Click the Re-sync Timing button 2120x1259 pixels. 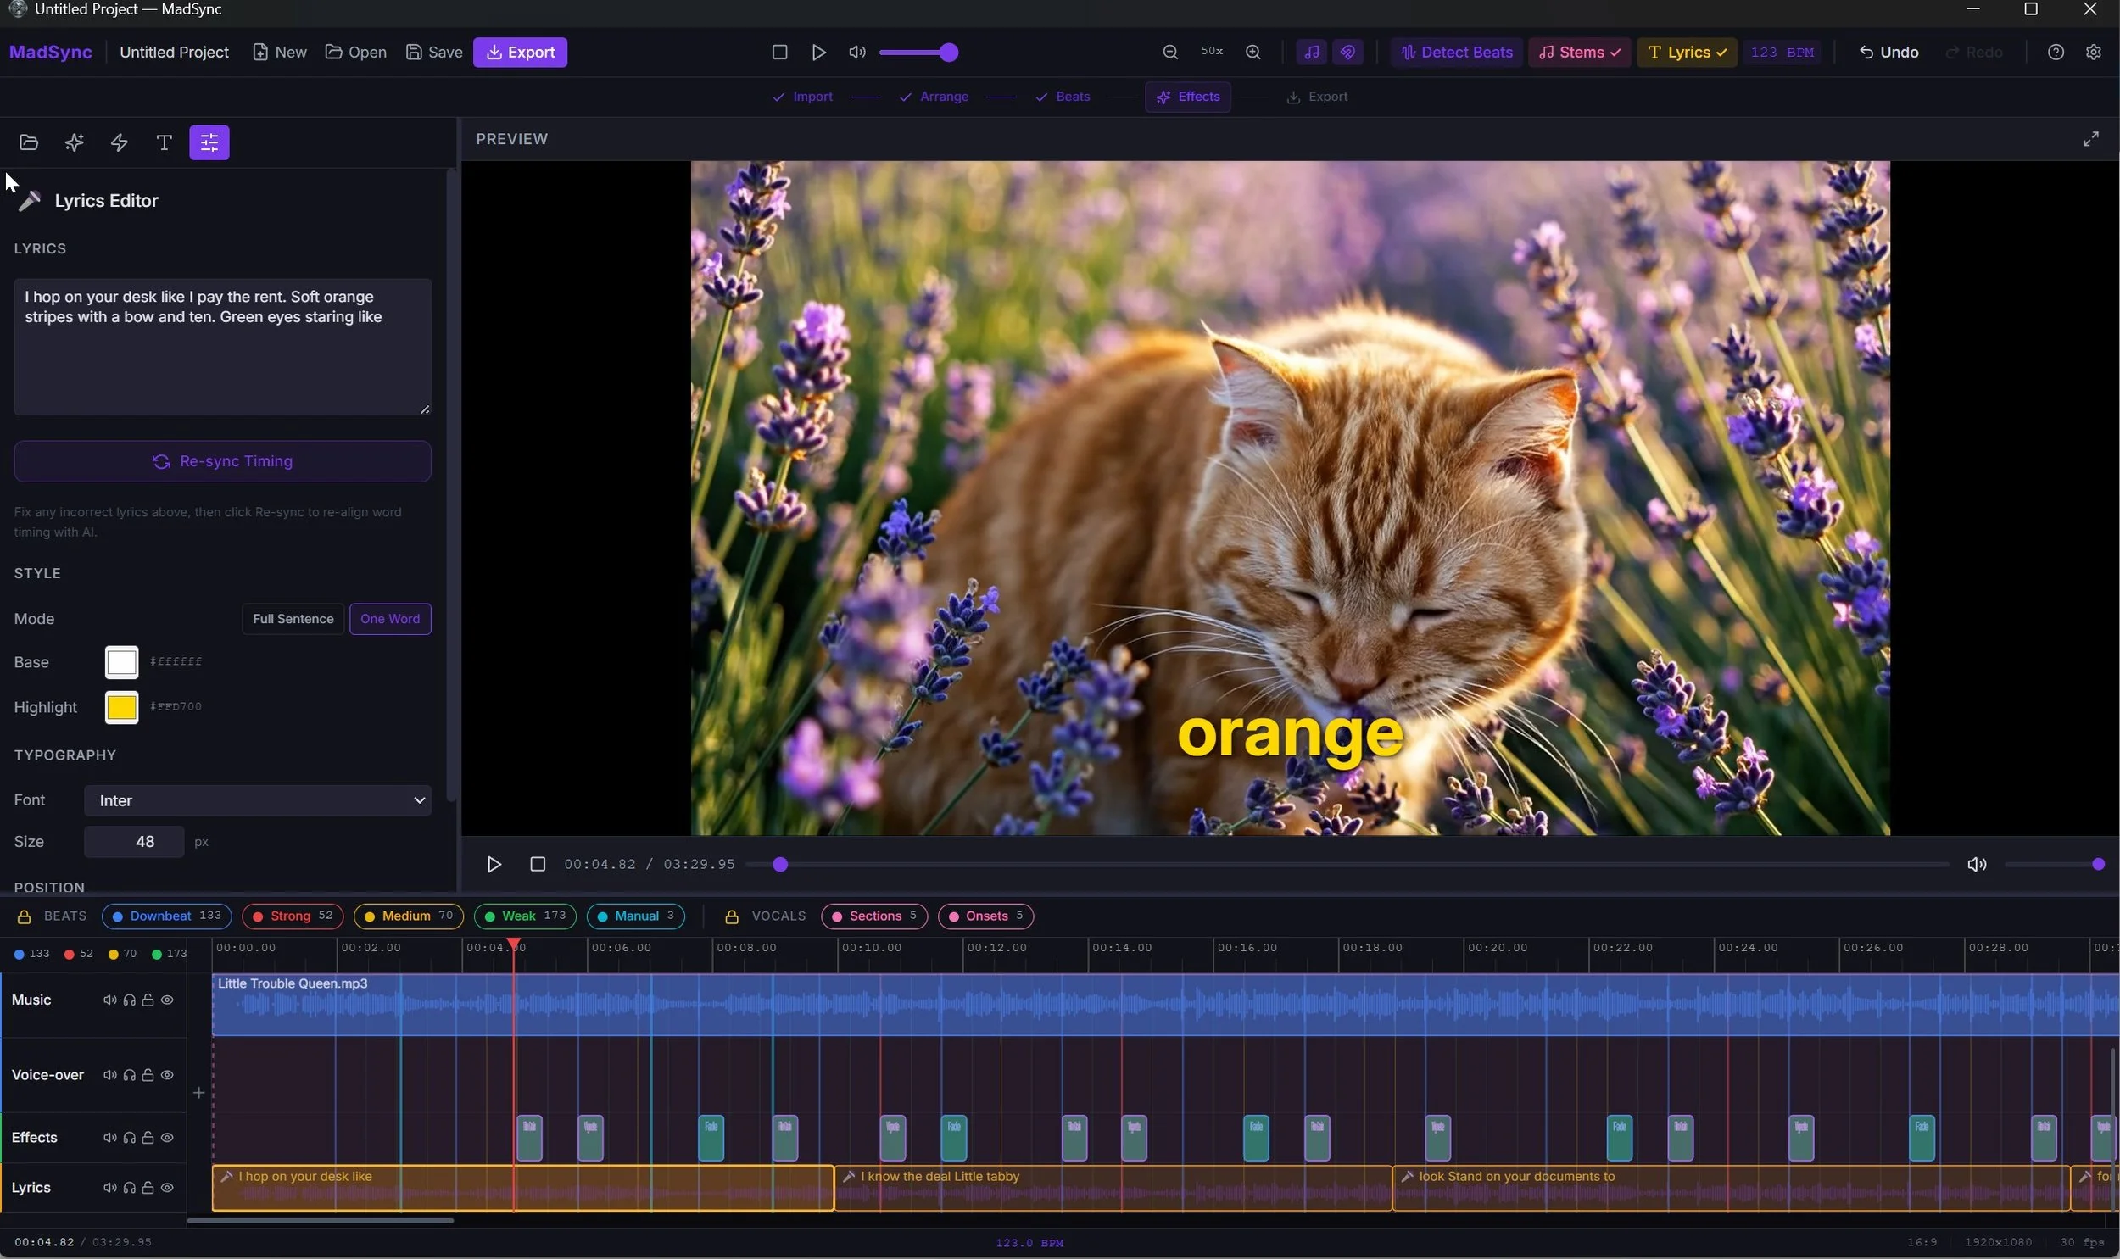(x=222, y=460)
